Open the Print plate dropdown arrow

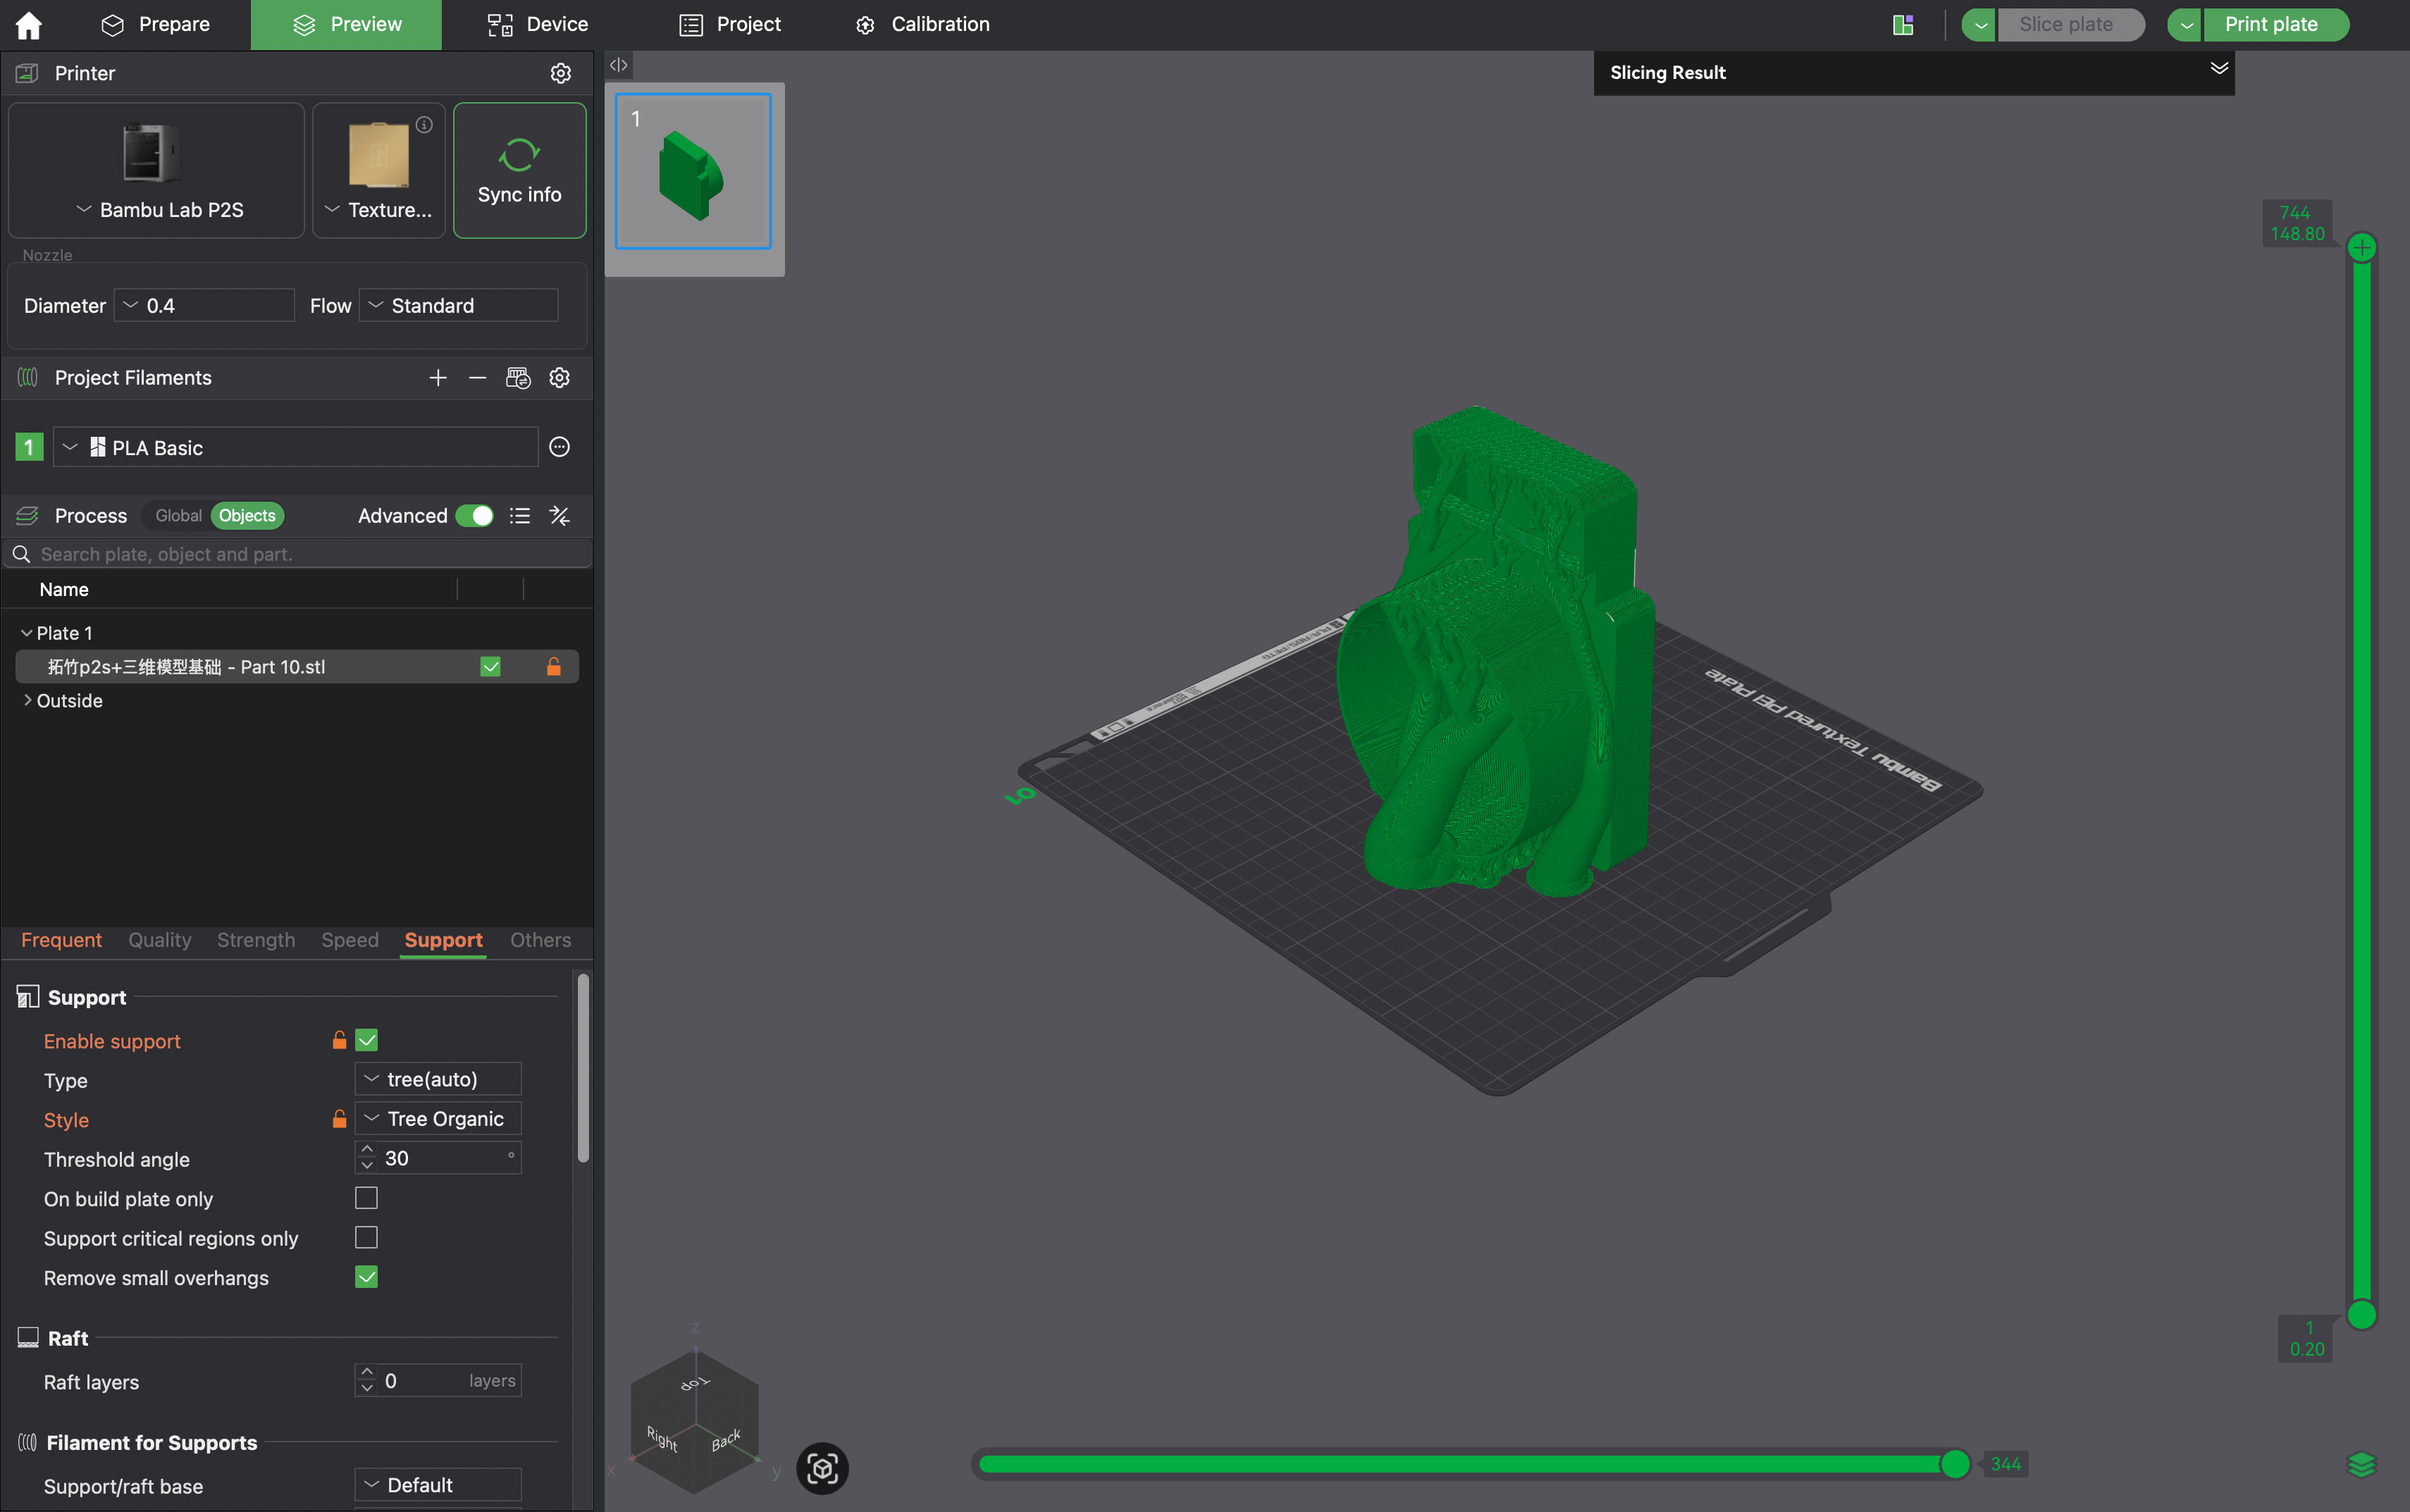coord(2185,25)
